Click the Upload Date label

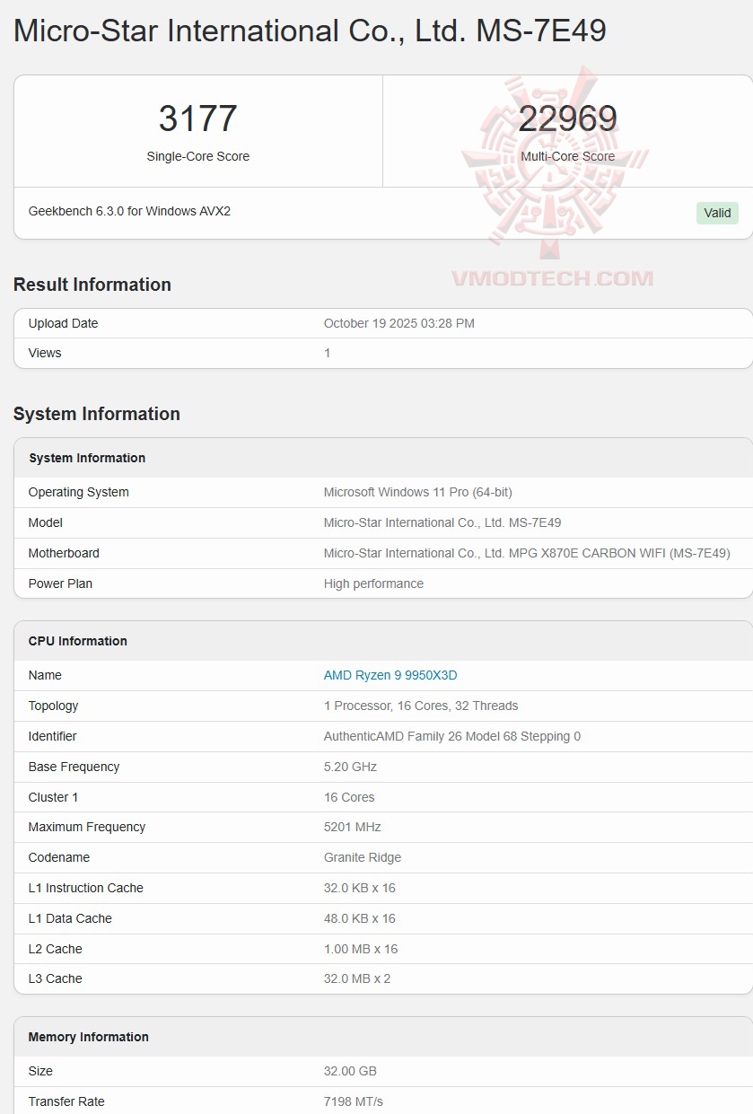tap(63, 323)
